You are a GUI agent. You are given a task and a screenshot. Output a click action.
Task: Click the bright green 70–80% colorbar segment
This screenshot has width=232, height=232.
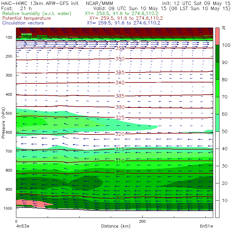coord(217,88)
